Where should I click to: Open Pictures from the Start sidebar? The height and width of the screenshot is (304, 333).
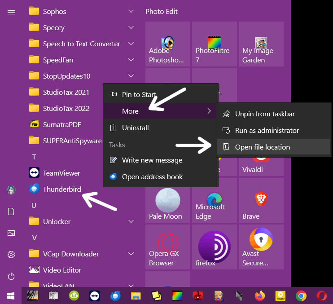pos(11,233)
